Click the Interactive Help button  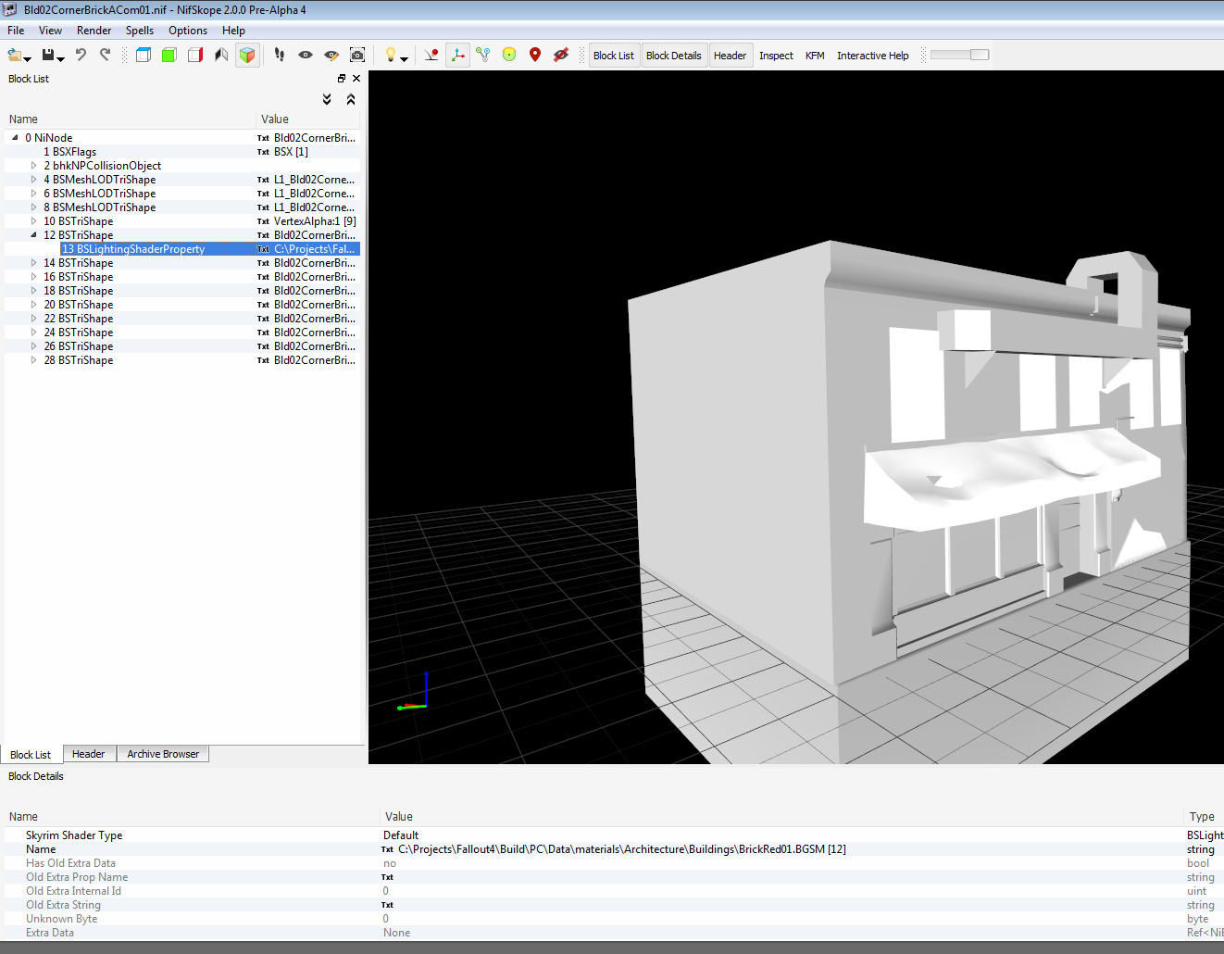click(872, 56)
